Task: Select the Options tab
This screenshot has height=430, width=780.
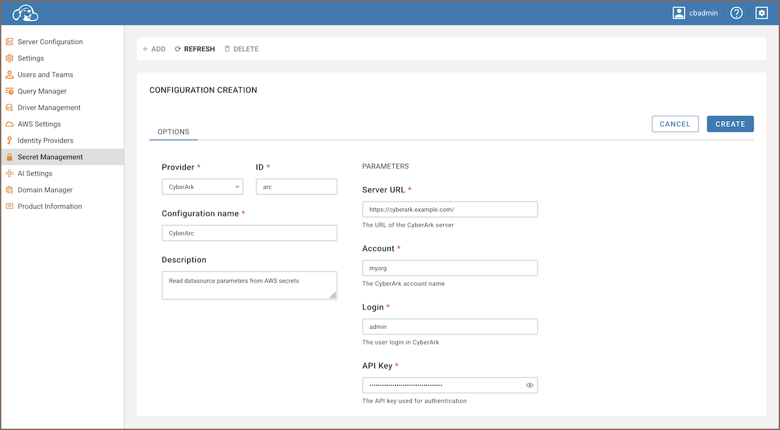Action: click(x=174, y=132)
